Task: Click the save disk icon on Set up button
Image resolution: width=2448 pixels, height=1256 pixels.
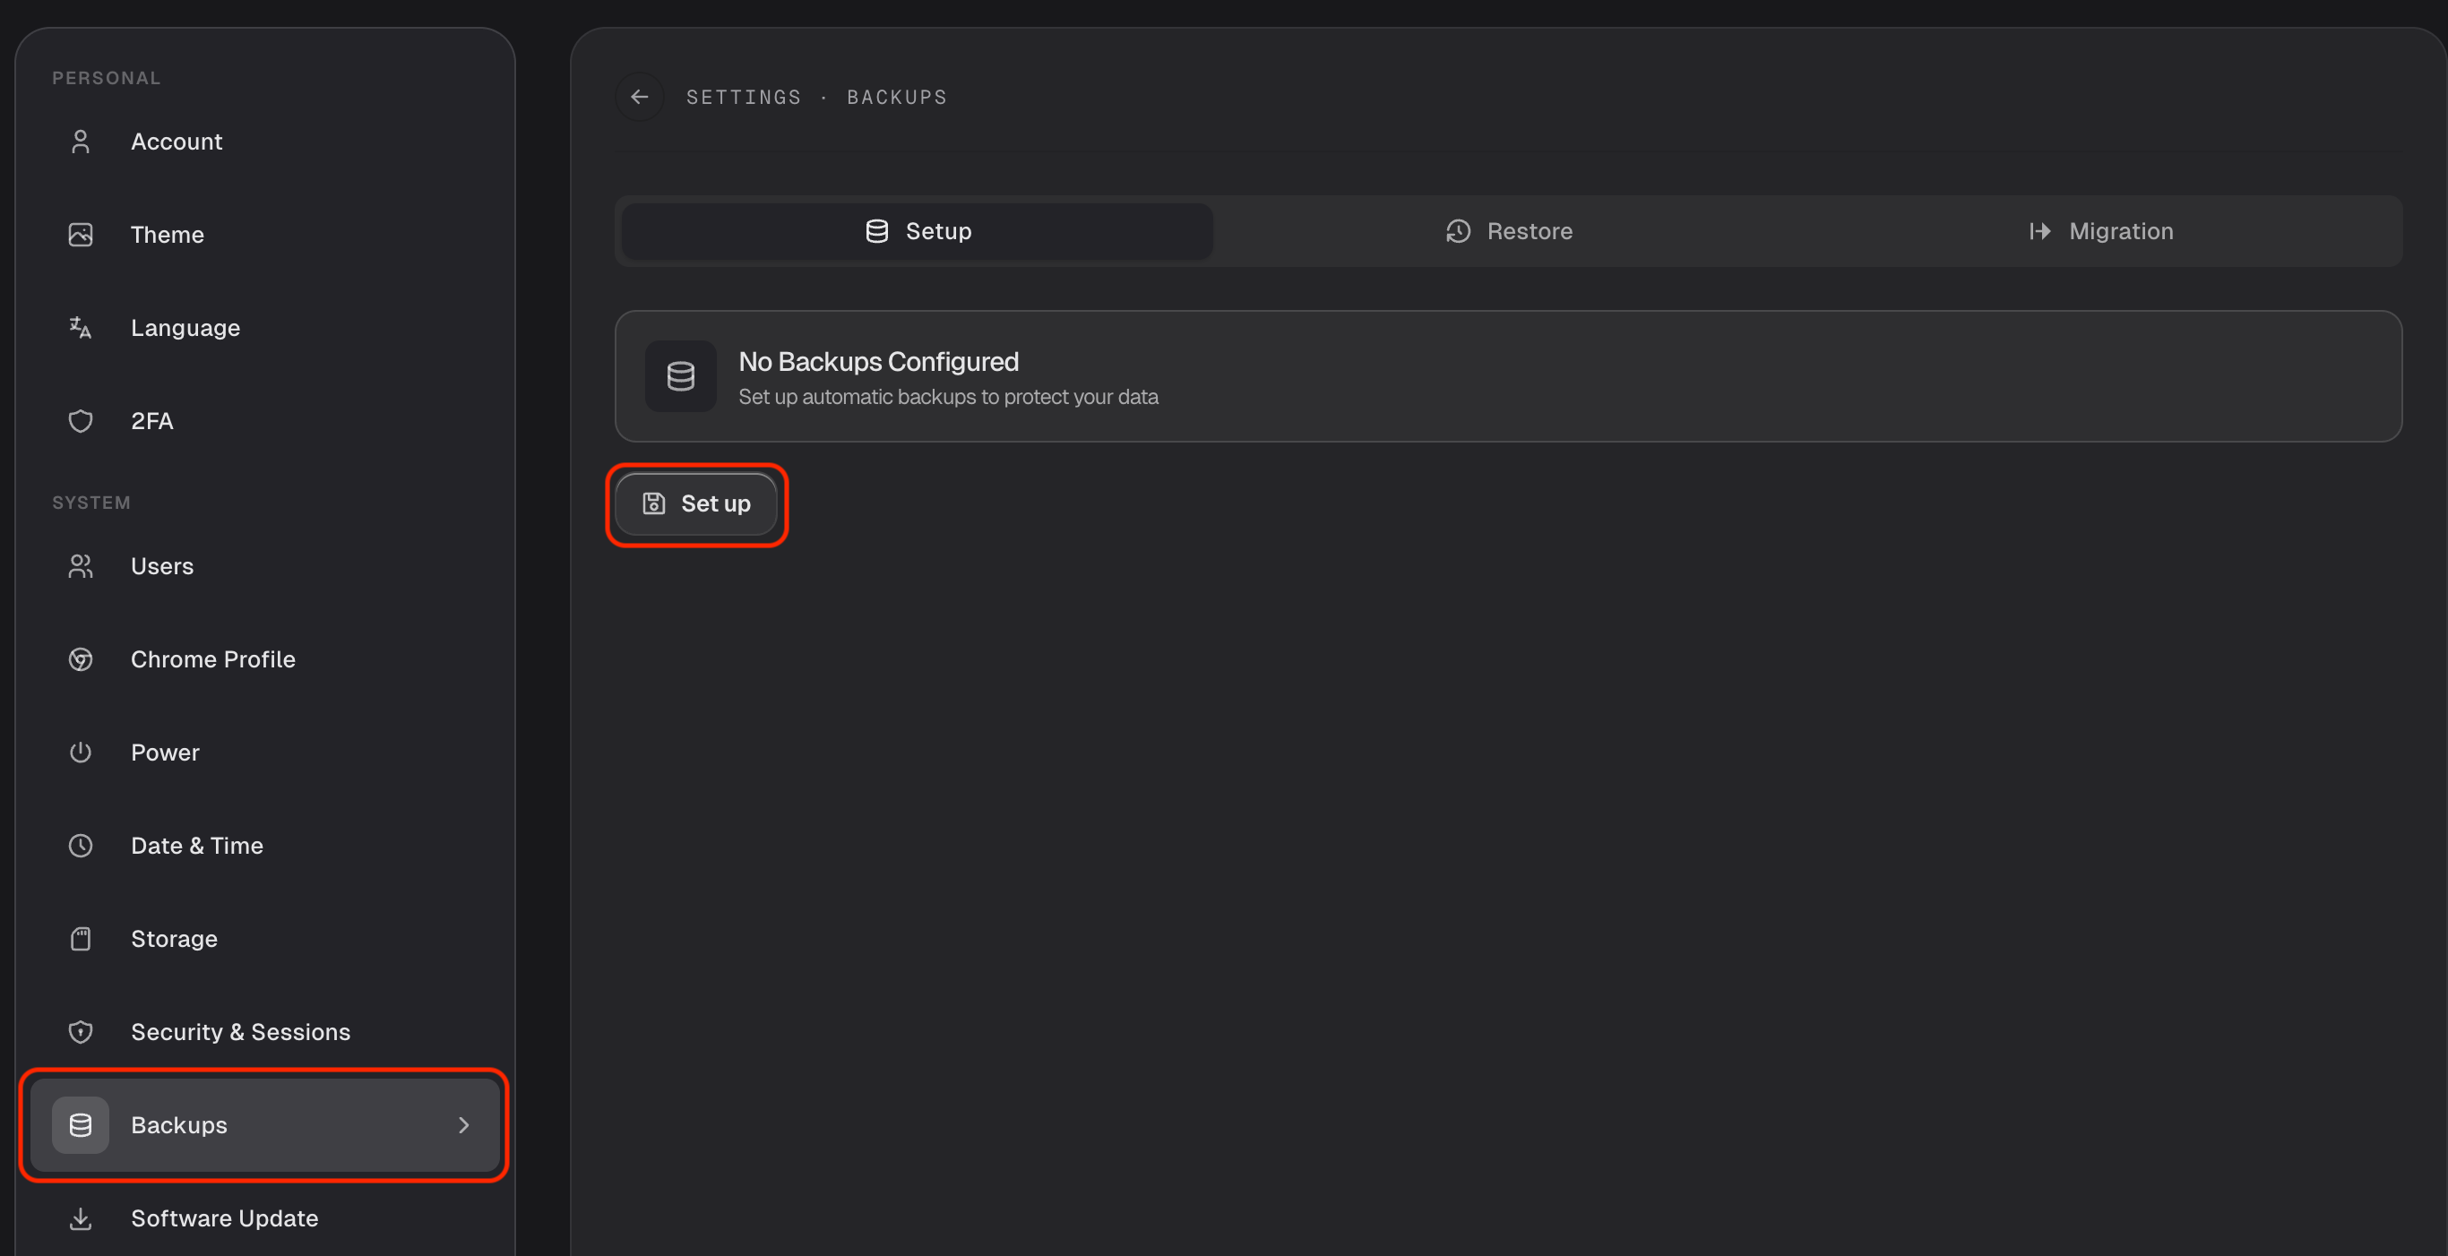Action: pyautogui.click(x=654, y=503)
